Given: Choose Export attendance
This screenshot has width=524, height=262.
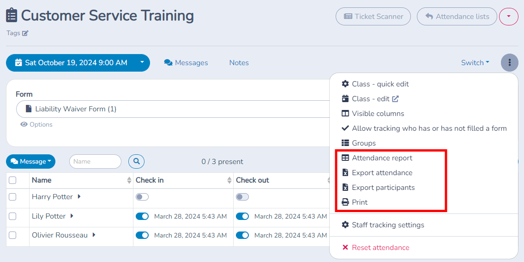Looking at the screenshot, I should pos(377,173).
